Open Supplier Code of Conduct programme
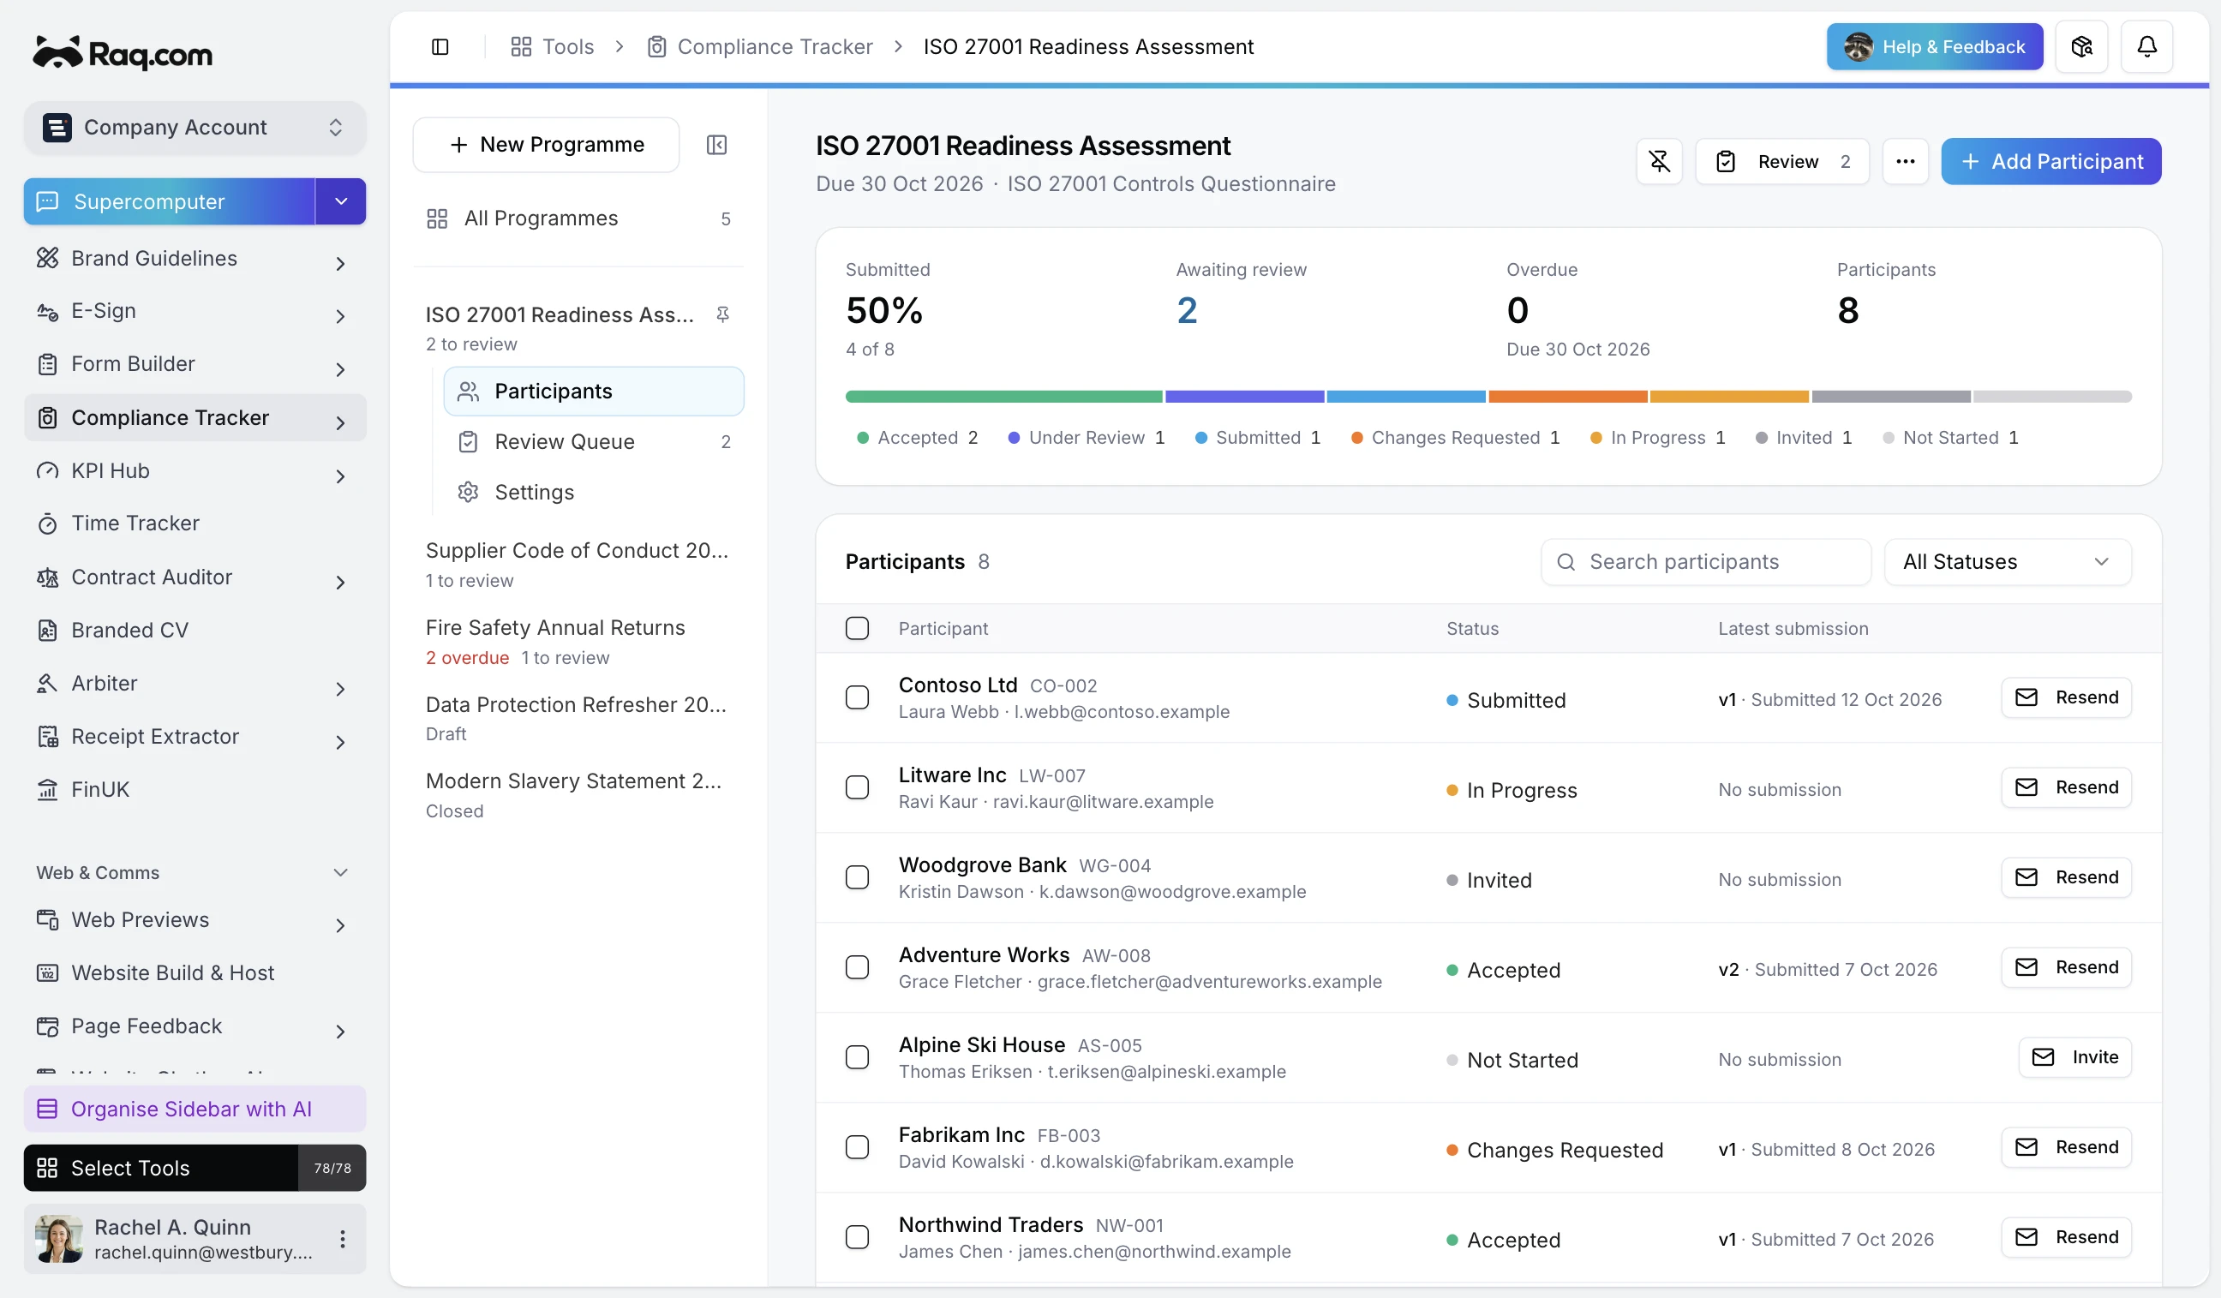The image size is (2221, 1298). point(578,565)
